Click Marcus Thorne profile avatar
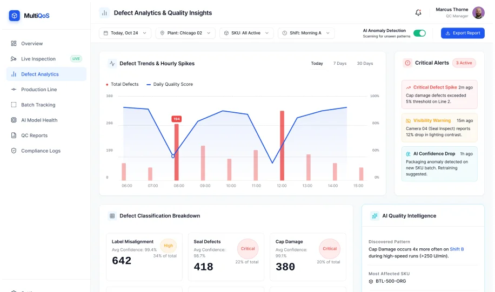Screen dimensions: 495x292 pyautogui.click(x=478, y=12)
